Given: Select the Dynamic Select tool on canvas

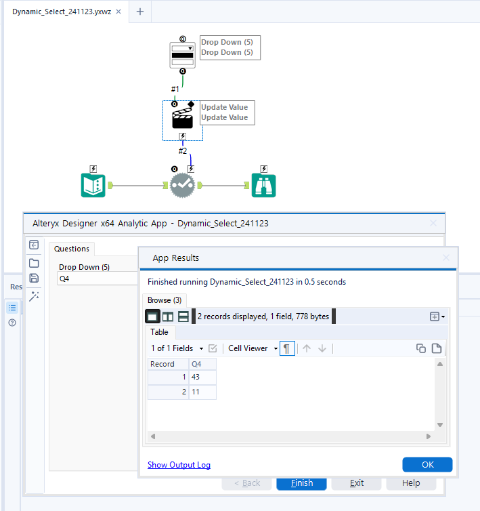Looking at the screenshot, I should 182,186.
